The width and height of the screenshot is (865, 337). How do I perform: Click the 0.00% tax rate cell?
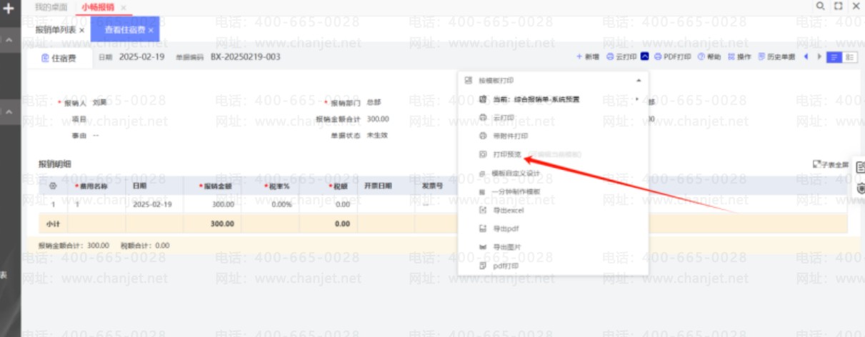pos(281,204)
